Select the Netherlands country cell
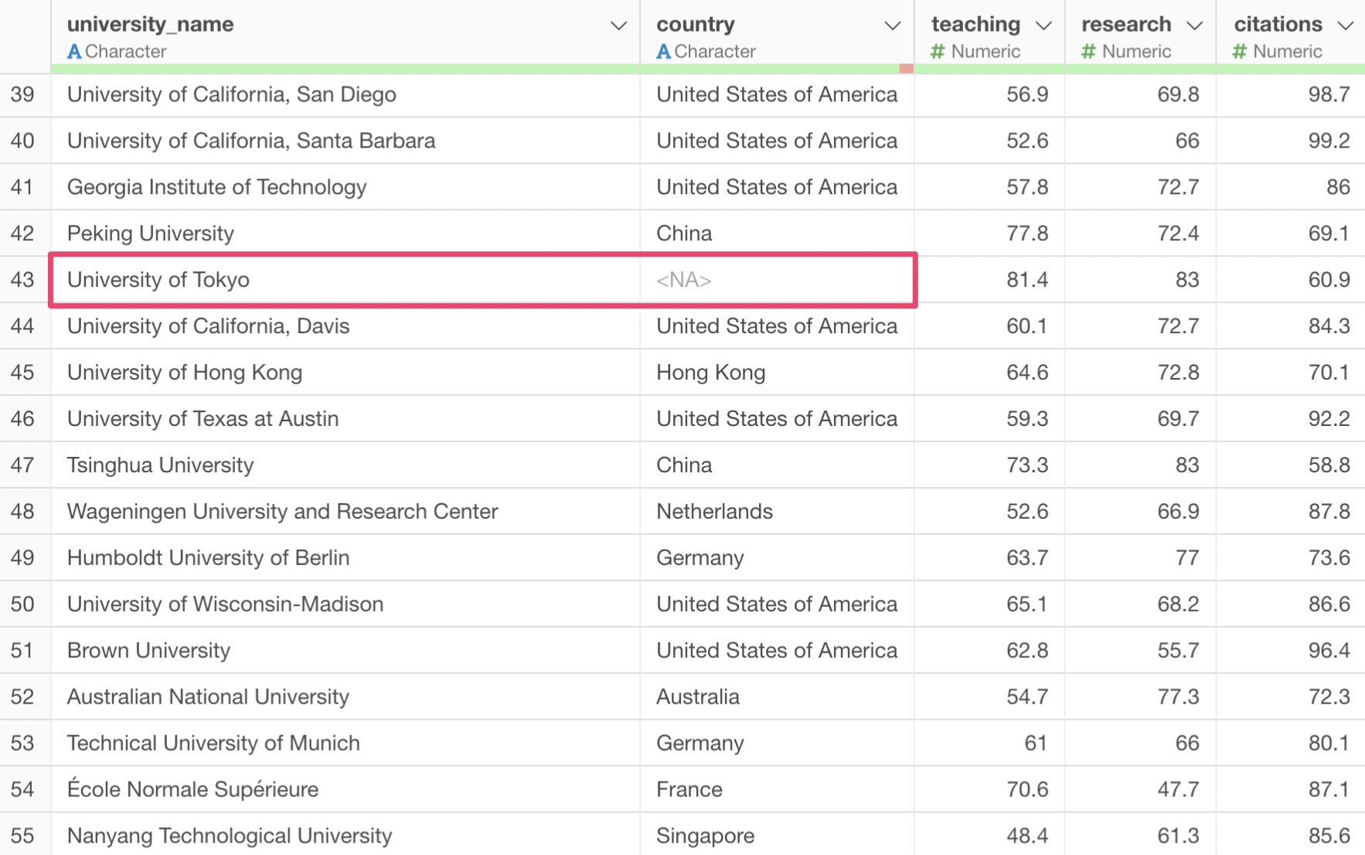This screenshot has height=855, width=1365. 777,512
